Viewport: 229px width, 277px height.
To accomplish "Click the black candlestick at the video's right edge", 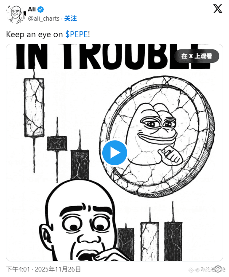I will click(x=173, y=241).
